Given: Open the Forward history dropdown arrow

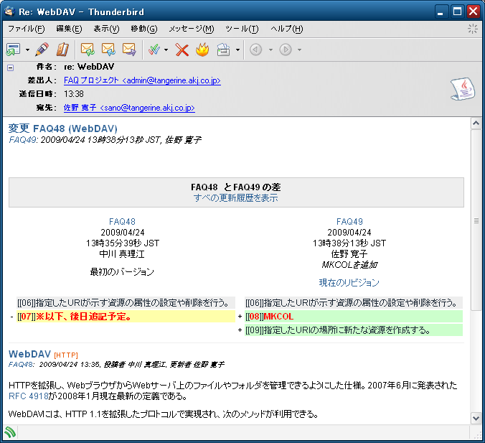Looking at the screenshot, I should (x=299, y=50).
